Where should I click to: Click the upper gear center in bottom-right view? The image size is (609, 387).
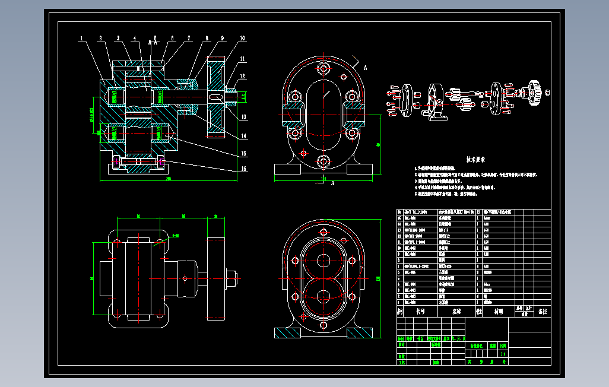click(x=323, y=261)
